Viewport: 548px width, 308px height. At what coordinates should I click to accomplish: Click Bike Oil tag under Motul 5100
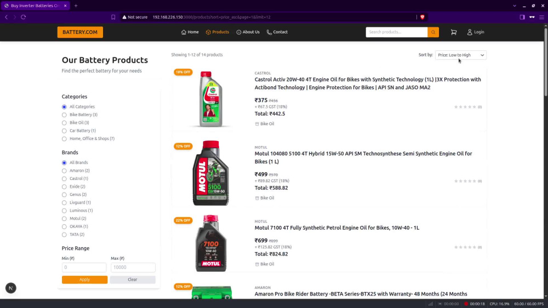(265, 198)
